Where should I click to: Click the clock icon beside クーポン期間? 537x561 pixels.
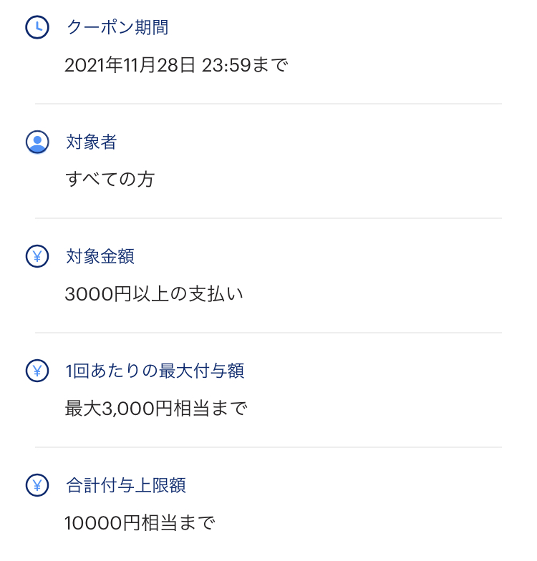click(x=37, y=27)
